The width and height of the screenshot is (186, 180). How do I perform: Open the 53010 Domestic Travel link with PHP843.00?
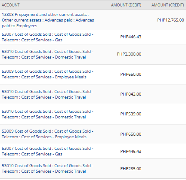tap(47, 94)
